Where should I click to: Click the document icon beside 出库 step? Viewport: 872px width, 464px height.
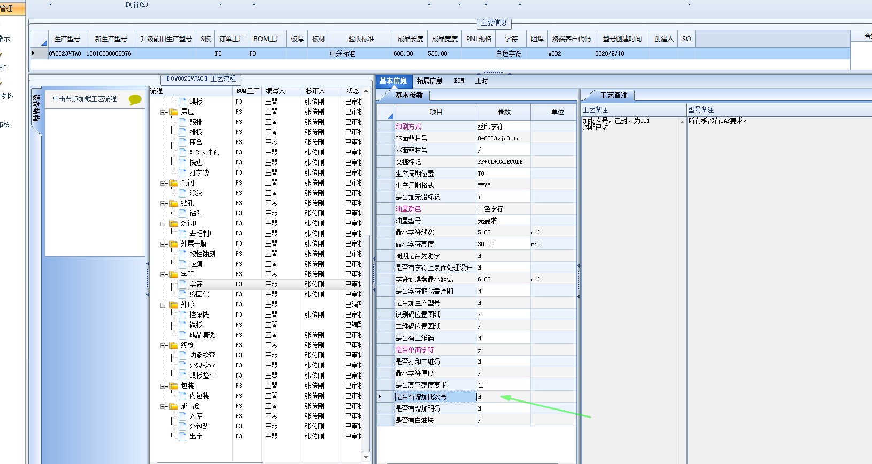click(182, 436)
